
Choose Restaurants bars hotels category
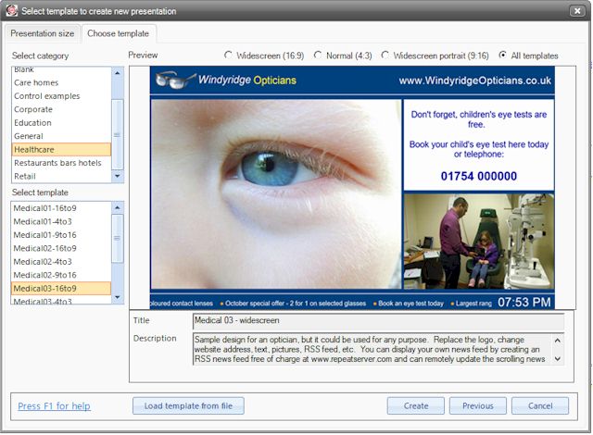coord(61,163)
